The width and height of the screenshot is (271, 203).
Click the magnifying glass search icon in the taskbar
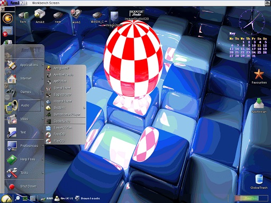(17, 198)
